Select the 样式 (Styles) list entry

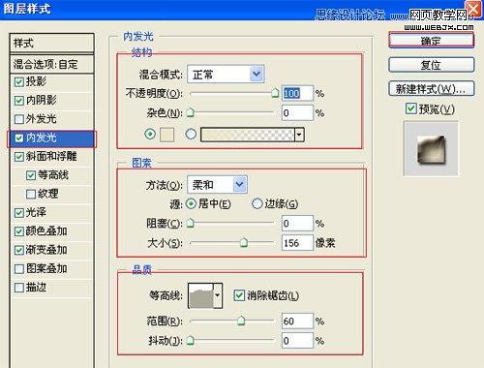pyautogui.click(x=52, y=43)
